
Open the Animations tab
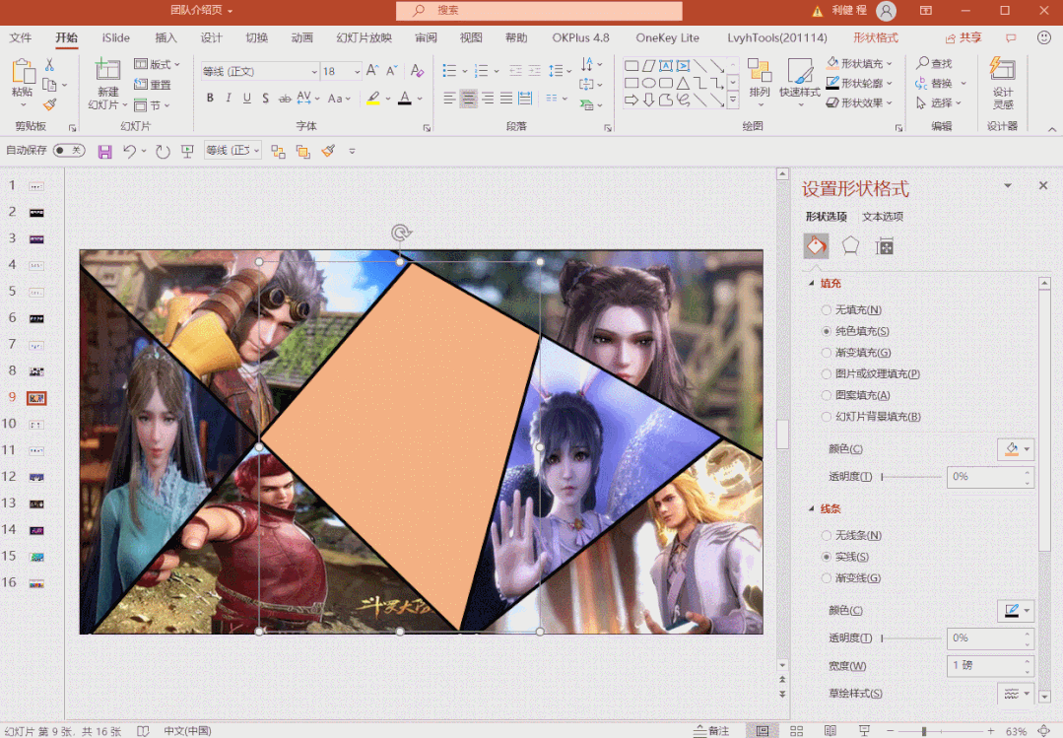[x=301, y=38]
